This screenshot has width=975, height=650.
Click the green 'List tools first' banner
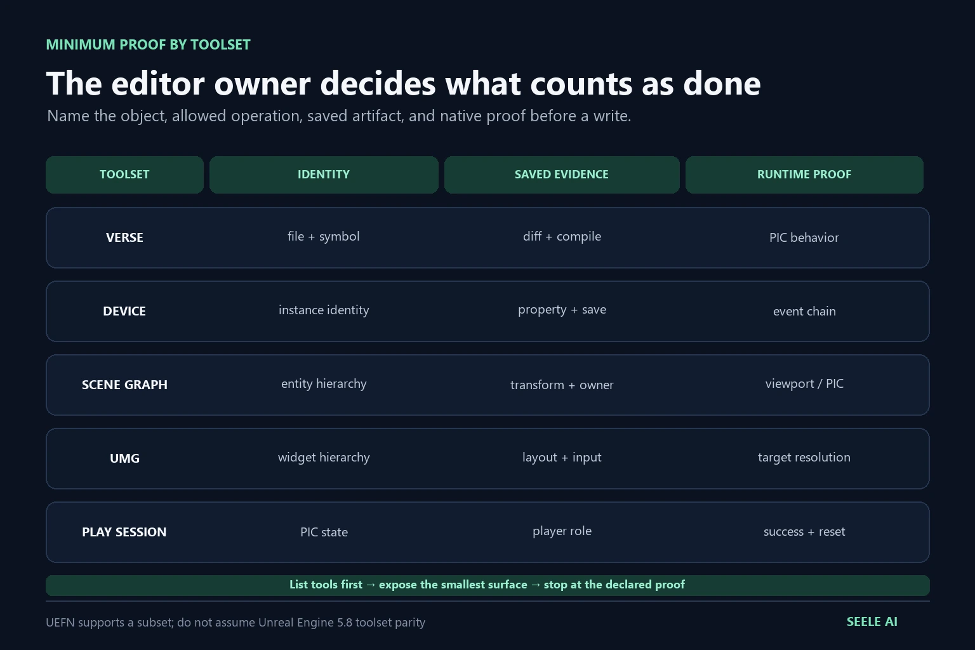pyautogui.click(x=487, y=585)
